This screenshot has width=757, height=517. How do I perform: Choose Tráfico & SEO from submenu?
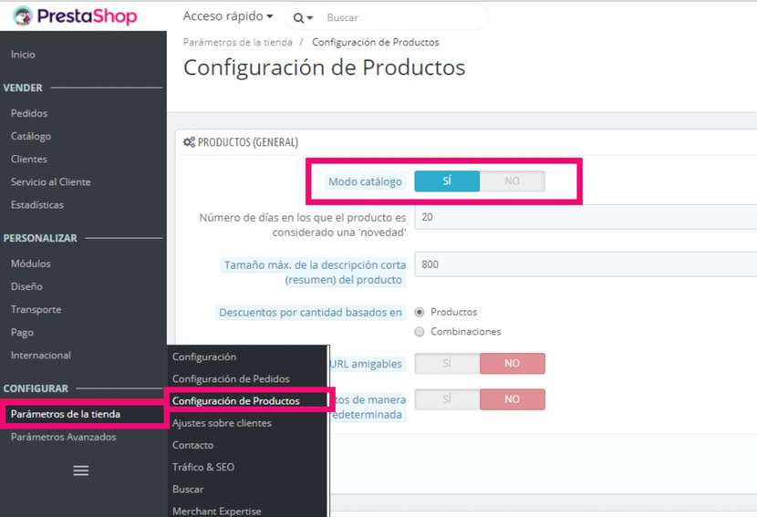[203, 467]
